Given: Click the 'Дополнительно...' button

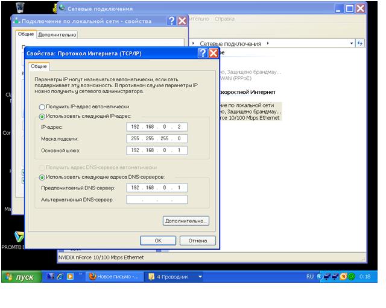Looking at the screenshot, I should click(x=186, y=221).
